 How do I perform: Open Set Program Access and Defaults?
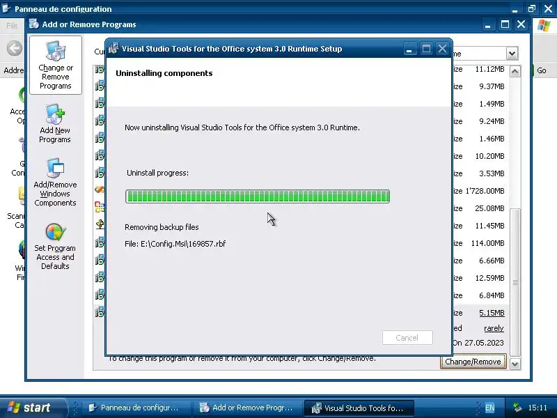click(55, 247)
